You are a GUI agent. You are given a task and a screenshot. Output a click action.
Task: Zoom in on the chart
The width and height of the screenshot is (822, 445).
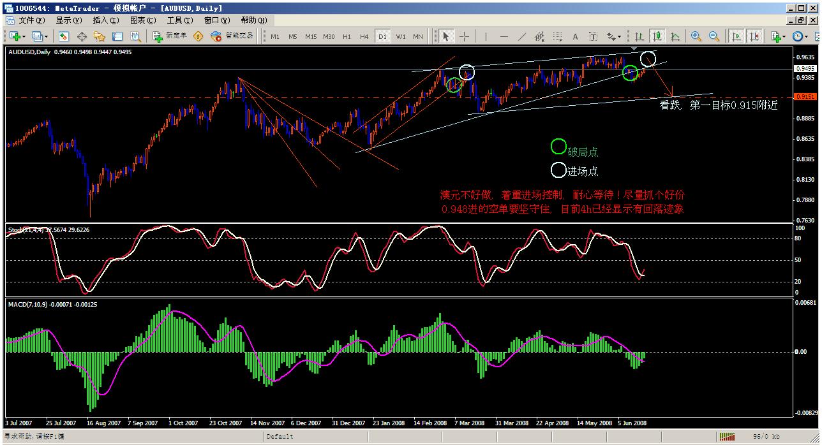[x=696, y=36]
